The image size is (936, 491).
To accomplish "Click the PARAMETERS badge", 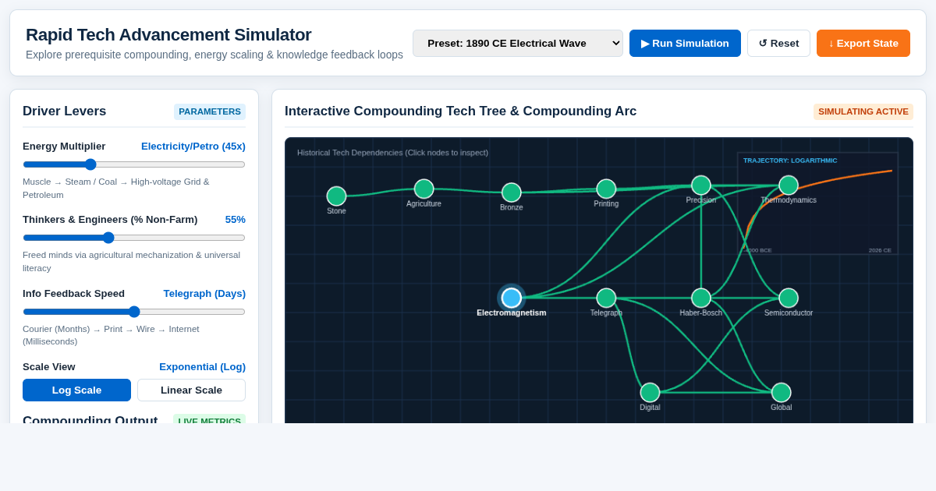I will click(210, 111).
